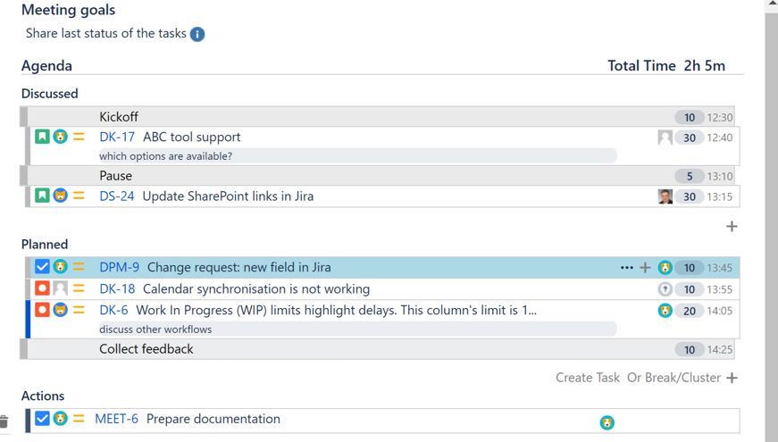This screenshot has height=442, width=778.
Task: Click the red bug icon for DK-18
Action: pos(42,288)
